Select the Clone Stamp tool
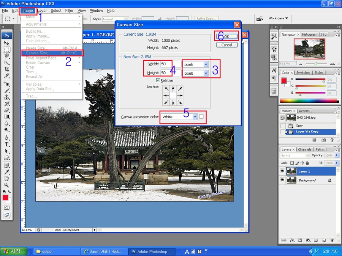 point(6,97)
